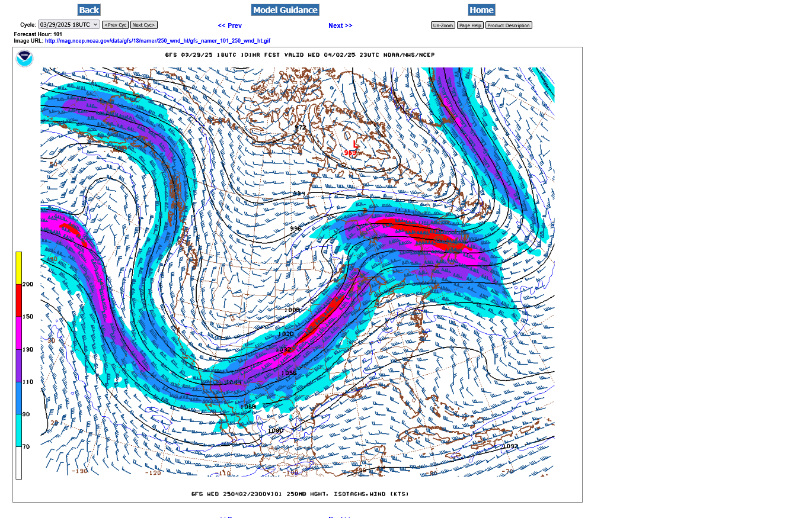Go back using the Back button
The height and width of the screenshot is (518, 786).
point(89,10)
